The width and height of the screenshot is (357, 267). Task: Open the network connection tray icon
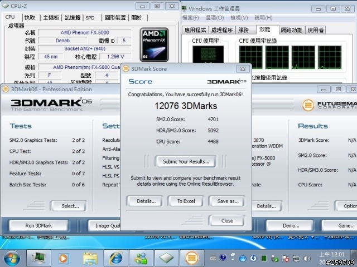(x=296, y=259)
